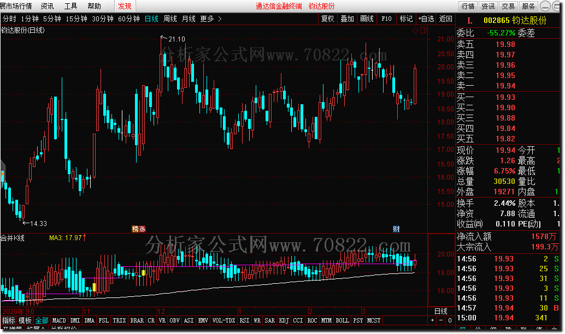Click the 资讯 button beside 交易
The width and height of the screenshot is (565, 334).
489,6
